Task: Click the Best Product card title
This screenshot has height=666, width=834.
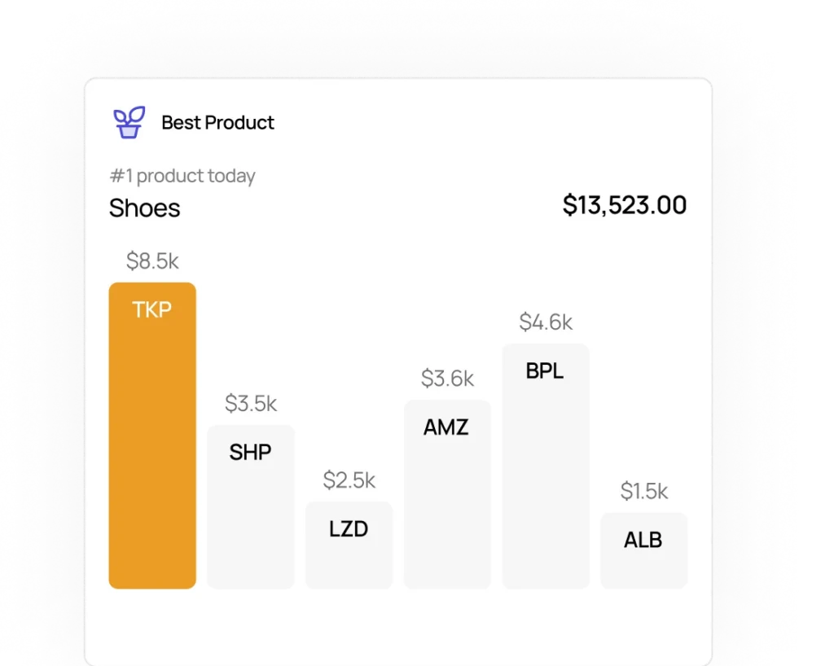Action: tap(217, 123)
